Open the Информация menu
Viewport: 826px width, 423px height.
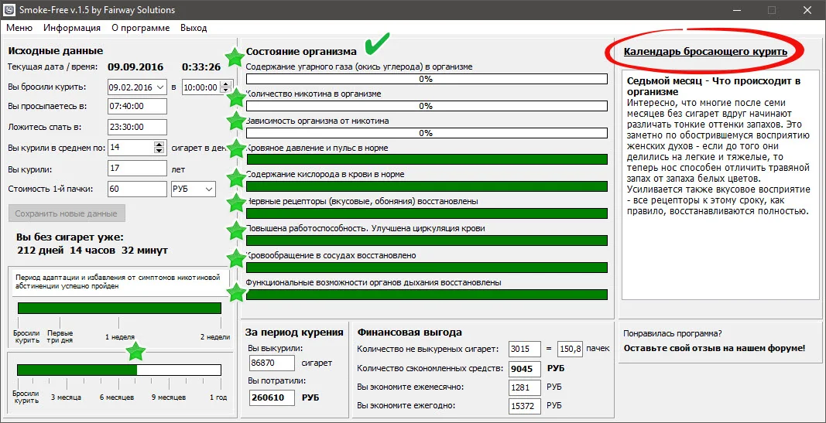(72, 28)
